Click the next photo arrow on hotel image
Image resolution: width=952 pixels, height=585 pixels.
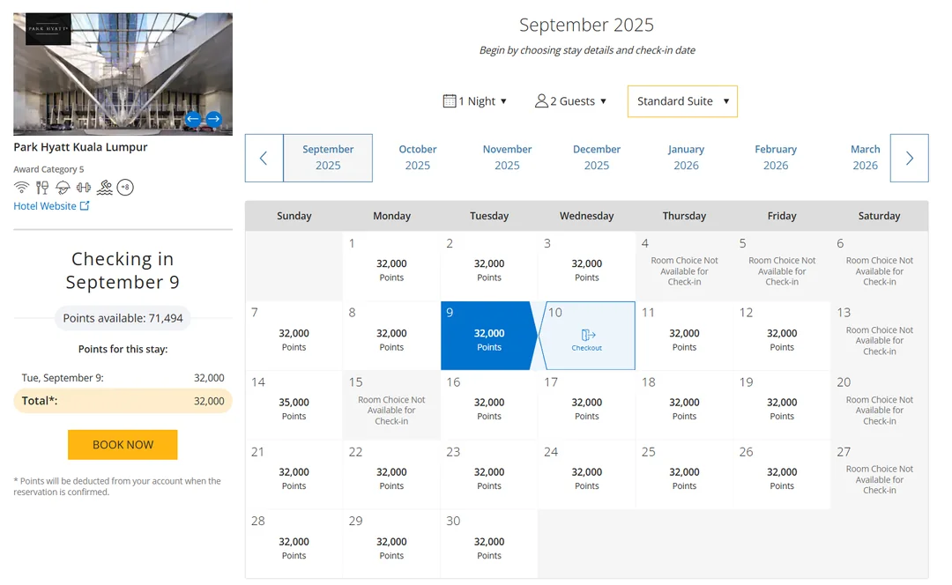pos(213,119)
